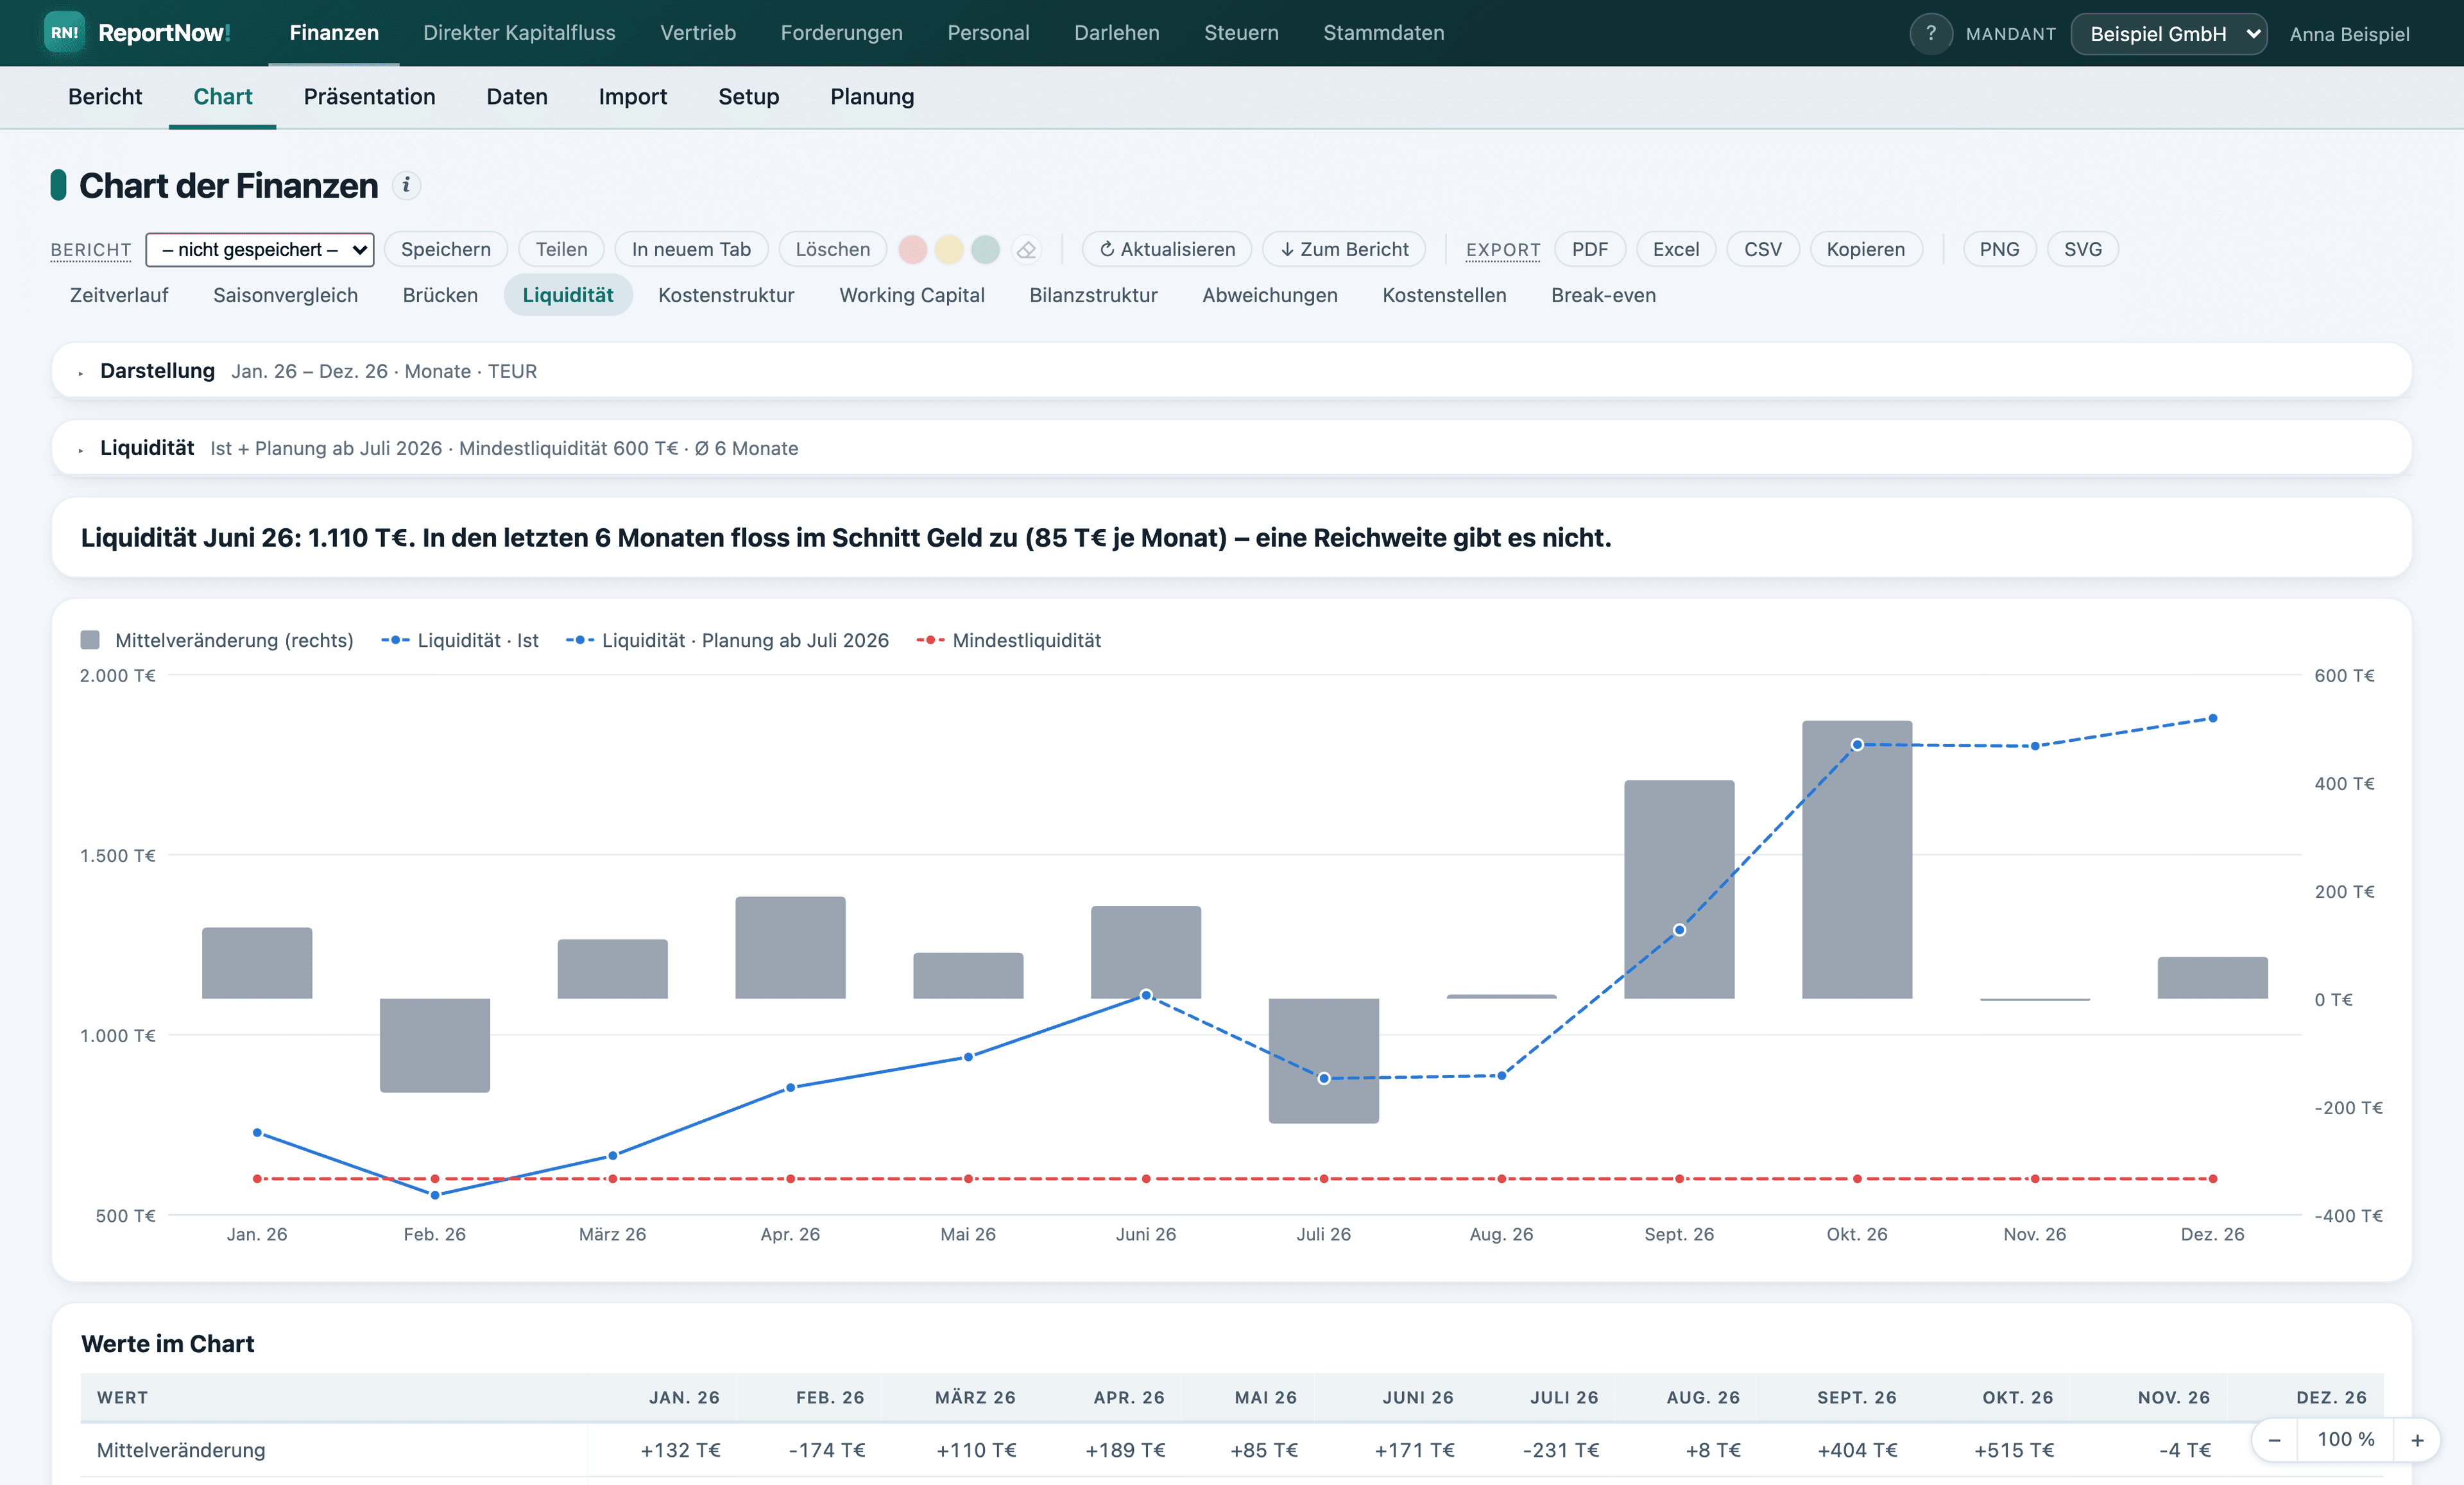Pick the yellow color swatch
Viewport: 2464px width, 1485px height.
pyautogui.click(x=949, y=249)
